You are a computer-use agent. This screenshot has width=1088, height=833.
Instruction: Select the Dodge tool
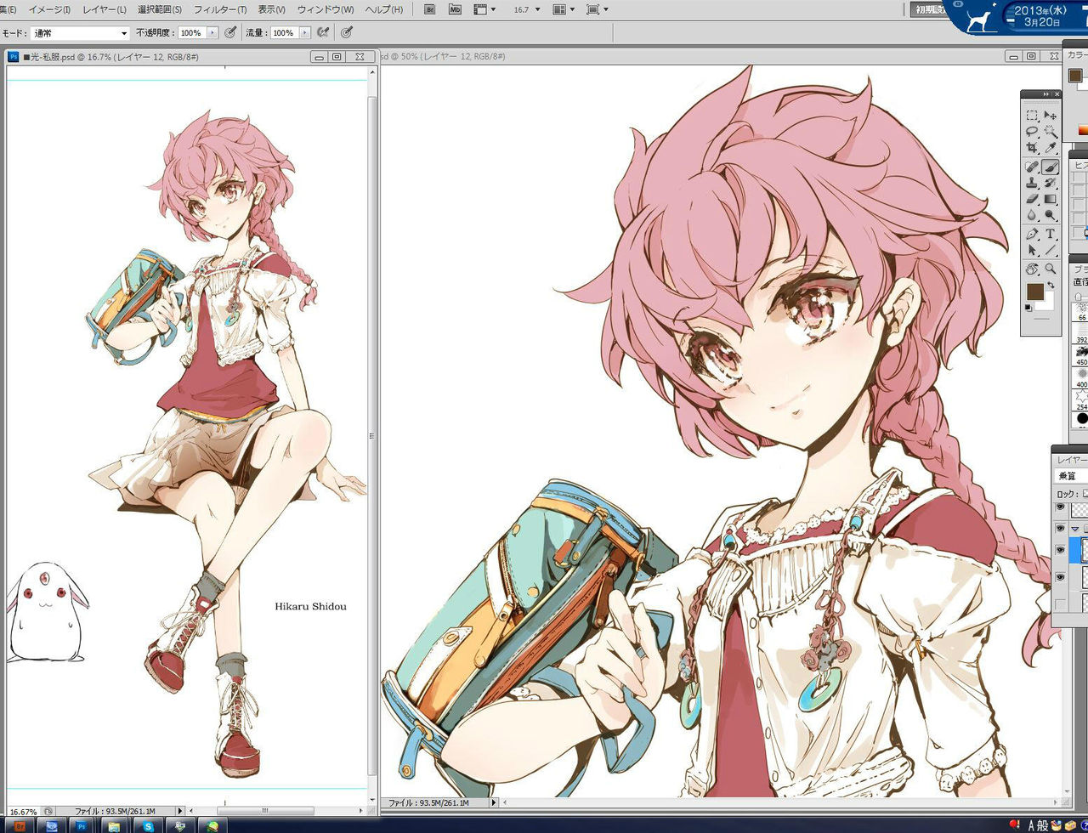point(1051,216)
